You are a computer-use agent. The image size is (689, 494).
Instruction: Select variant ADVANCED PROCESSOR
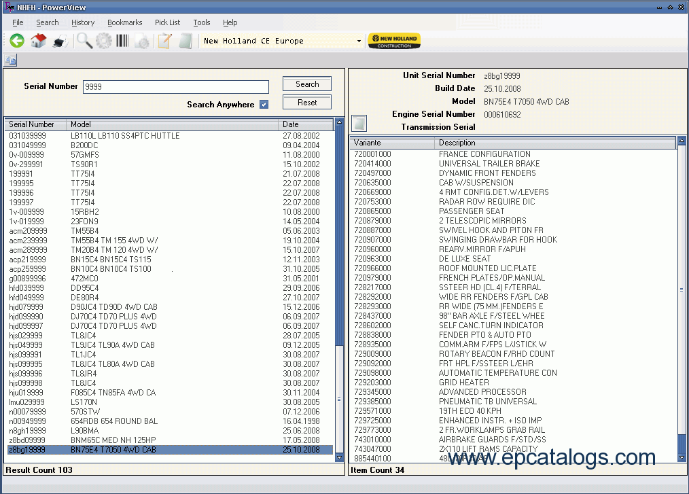click(513, 392)
